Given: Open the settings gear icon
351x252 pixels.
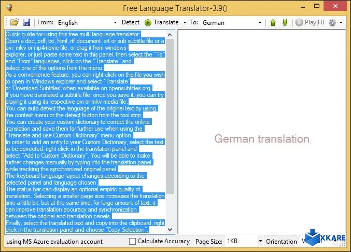Looking at the screenshot, I should coord(332,22).
